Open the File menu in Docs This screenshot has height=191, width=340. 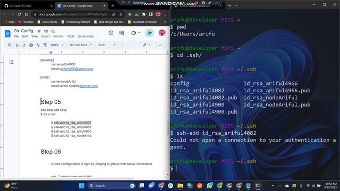pos(16,37)
